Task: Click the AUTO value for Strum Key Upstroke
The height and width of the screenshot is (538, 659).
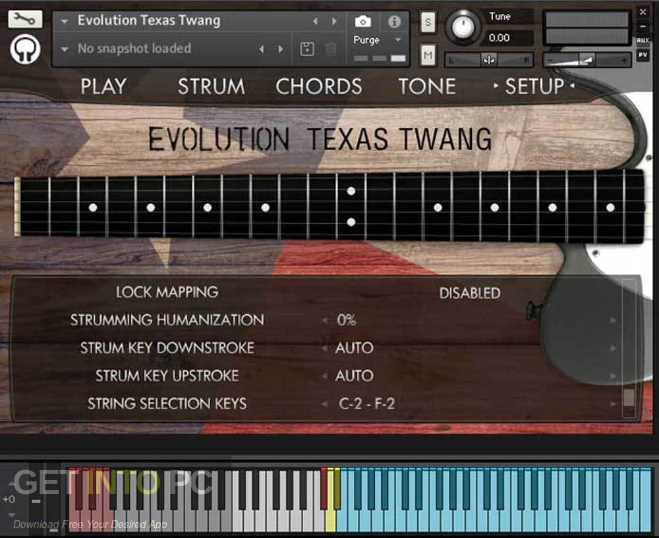Action: pyautogui.click(x=355, y=376)
